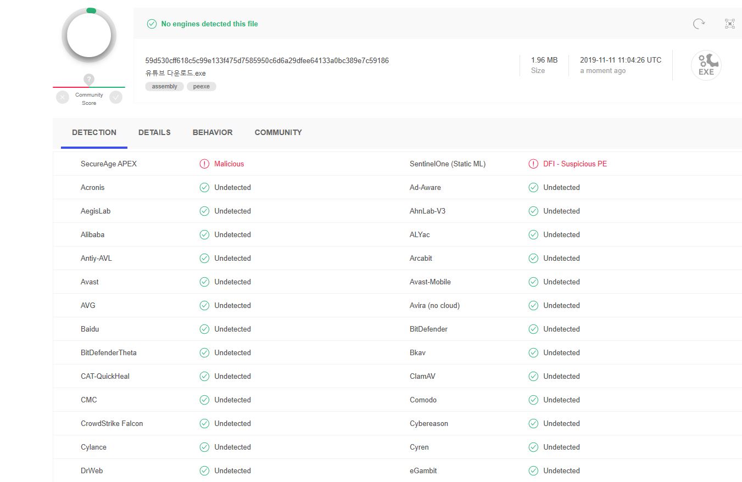The image size is (742, 482).
Task: Click the 2019-11-11 11:04:26 UTC timestamp
Action: pos(621,60)
